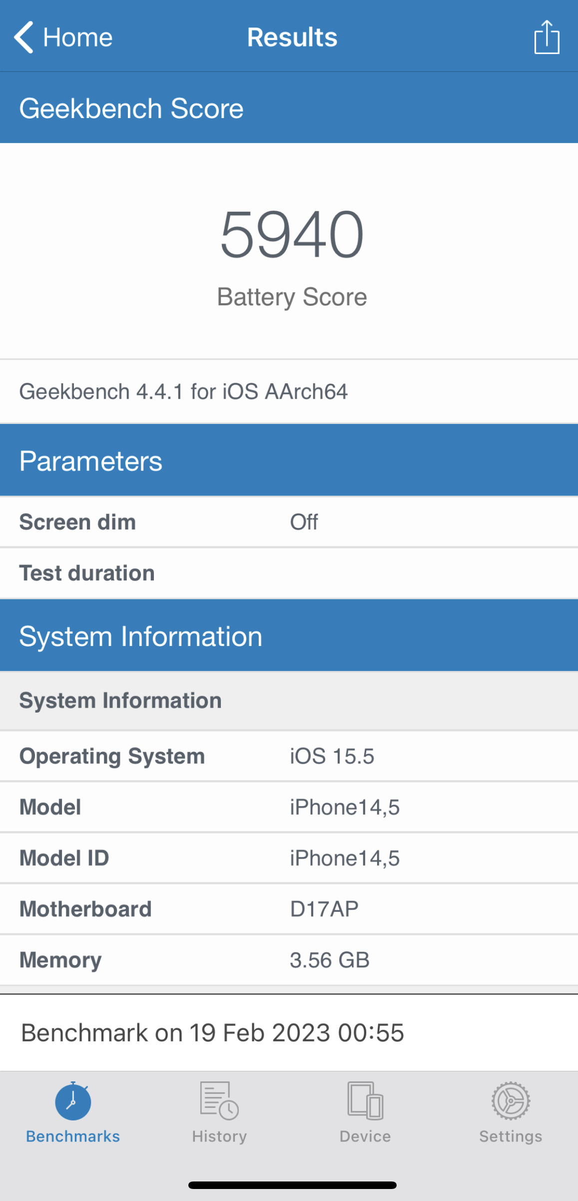The height and width of the screenshot is (1201, 578).
Task: Switch to the Settings tab label
Action: click(511, 1136)
